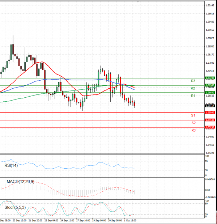
Task: Click the 1.26525 price axis value
Action: (x=210, y=96)
